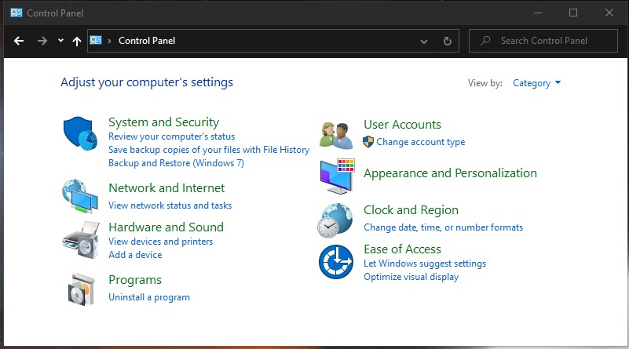629x349 pixels.
Task: Click the Control Panel icon in address bar
Action: point(96,40)
